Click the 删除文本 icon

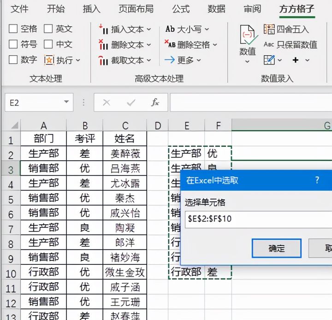coord(104,45)
